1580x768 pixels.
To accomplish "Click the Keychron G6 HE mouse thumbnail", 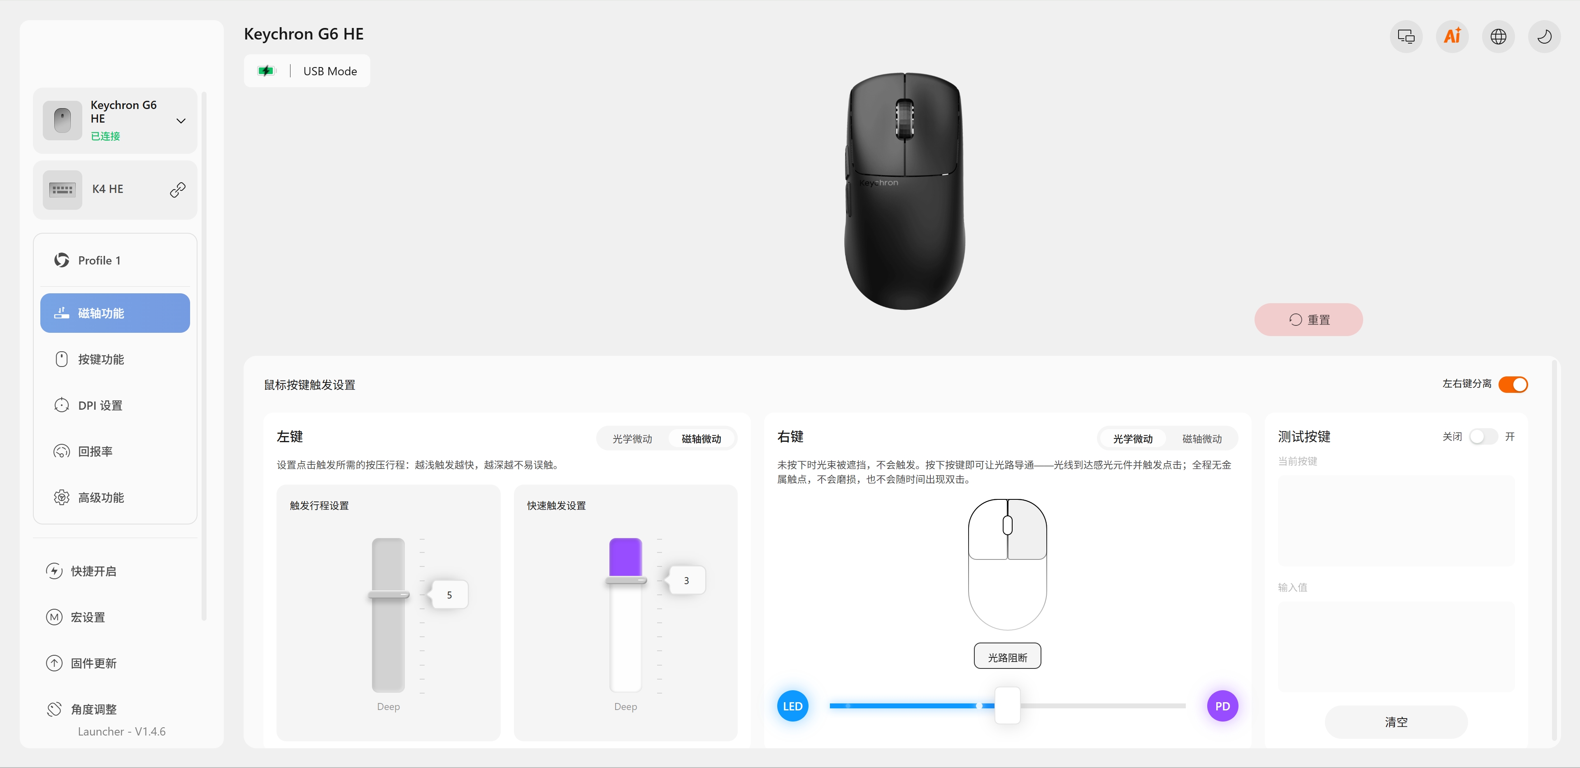I will [63, 120].
